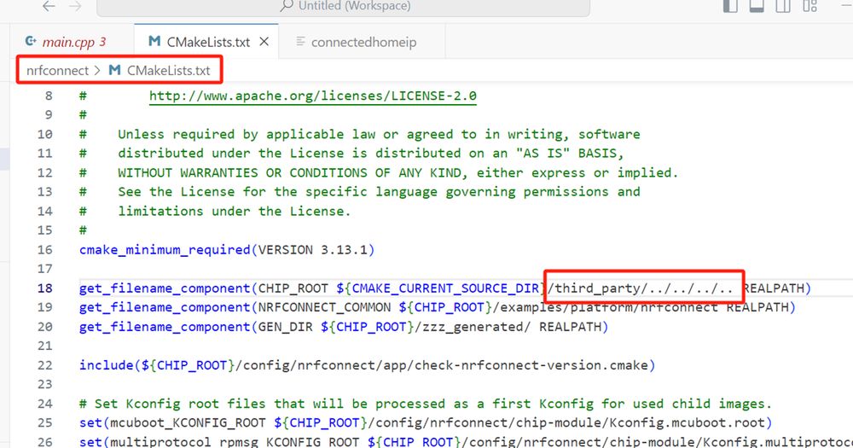The height and width of the screenshot is (448, 853).
Task: Close the CMakeLists.txt tab
Action: [x=264, y=41]
